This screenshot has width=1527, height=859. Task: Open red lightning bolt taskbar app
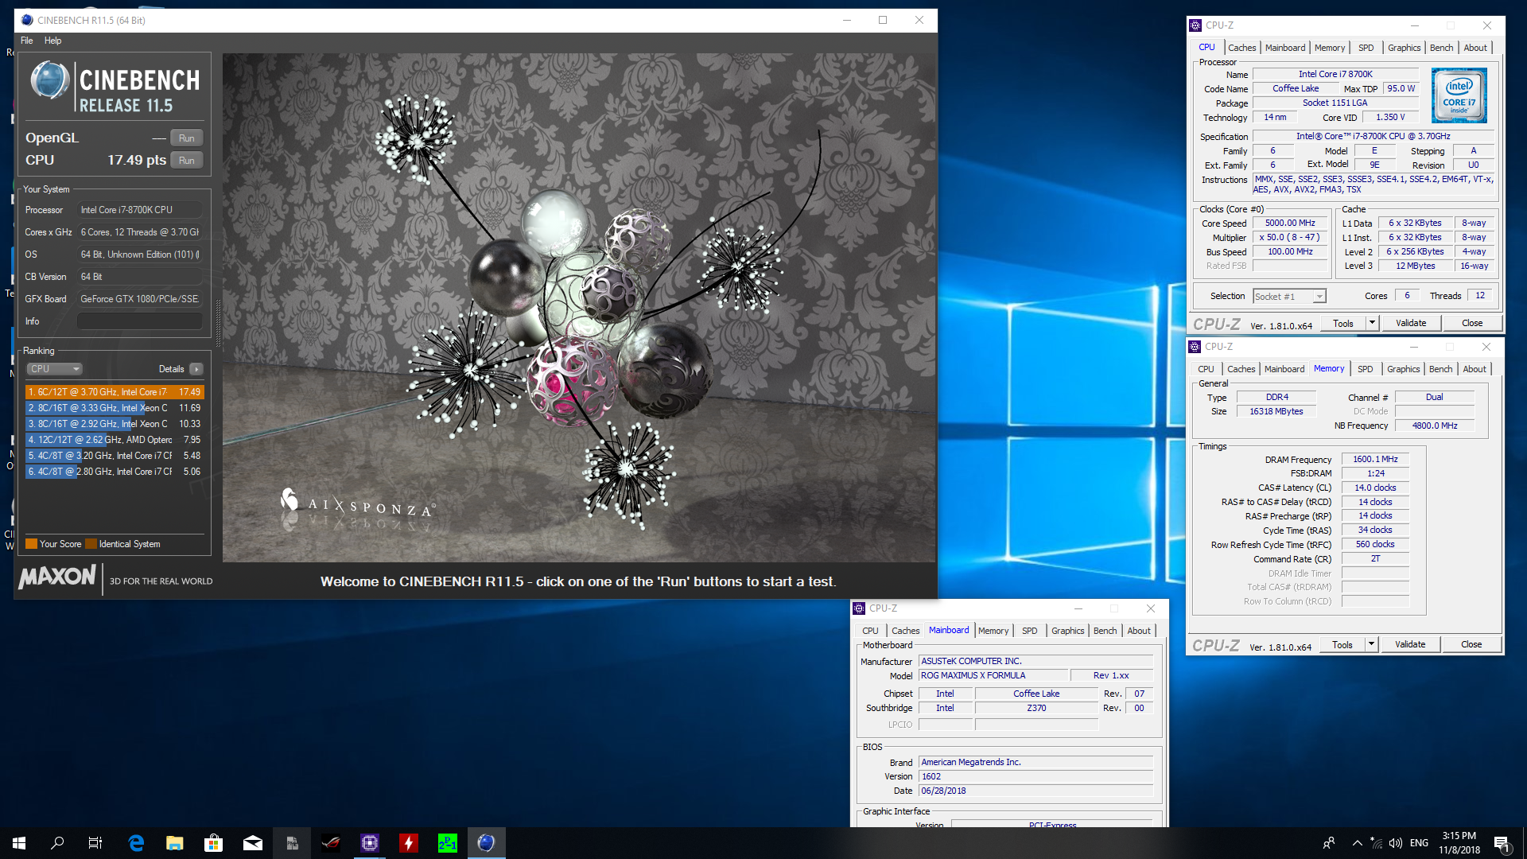(409, 843)
